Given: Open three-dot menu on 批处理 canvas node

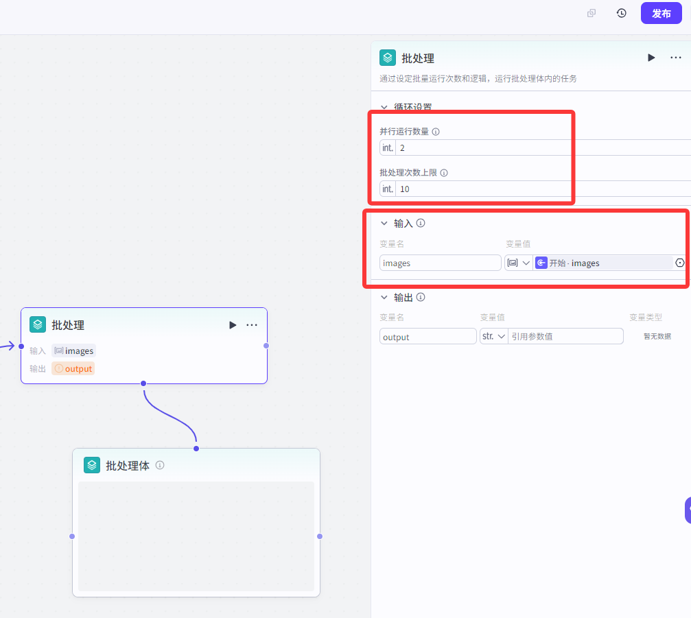Looking at the screenshot, I should point(252,325).
